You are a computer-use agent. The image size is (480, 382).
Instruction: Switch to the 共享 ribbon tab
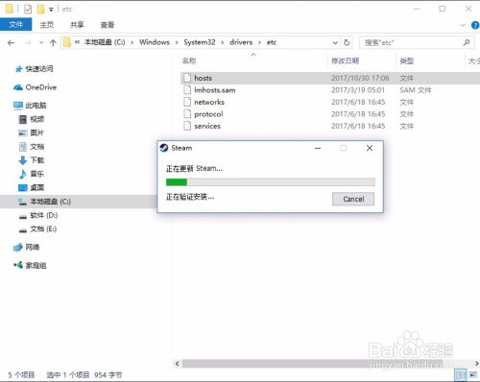tap(77, 25)
